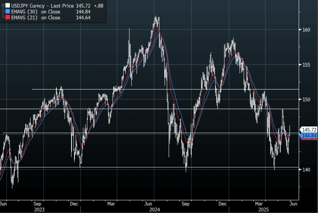Screen dimensions: 318x213
Task: Click the 2024 year label on time axis
Action: pyautogui.click(x=154, y=209)
